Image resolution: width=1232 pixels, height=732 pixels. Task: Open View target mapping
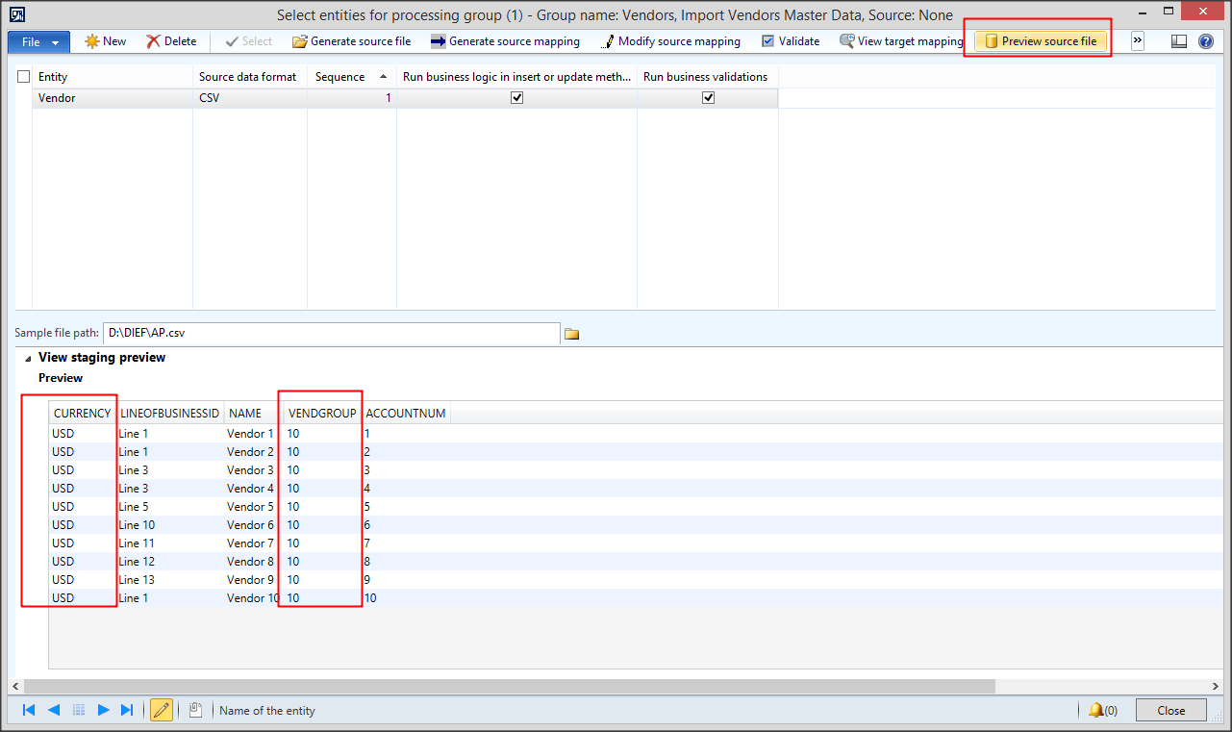tap(900, 41)
